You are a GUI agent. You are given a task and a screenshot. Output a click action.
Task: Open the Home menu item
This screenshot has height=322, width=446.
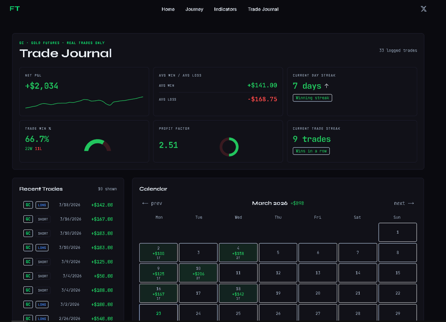point(168,9)
